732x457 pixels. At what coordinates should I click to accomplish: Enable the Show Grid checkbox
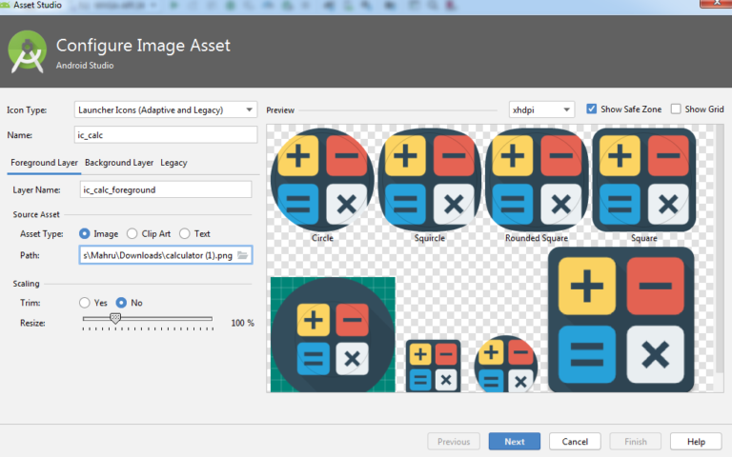tap(676, 109)
